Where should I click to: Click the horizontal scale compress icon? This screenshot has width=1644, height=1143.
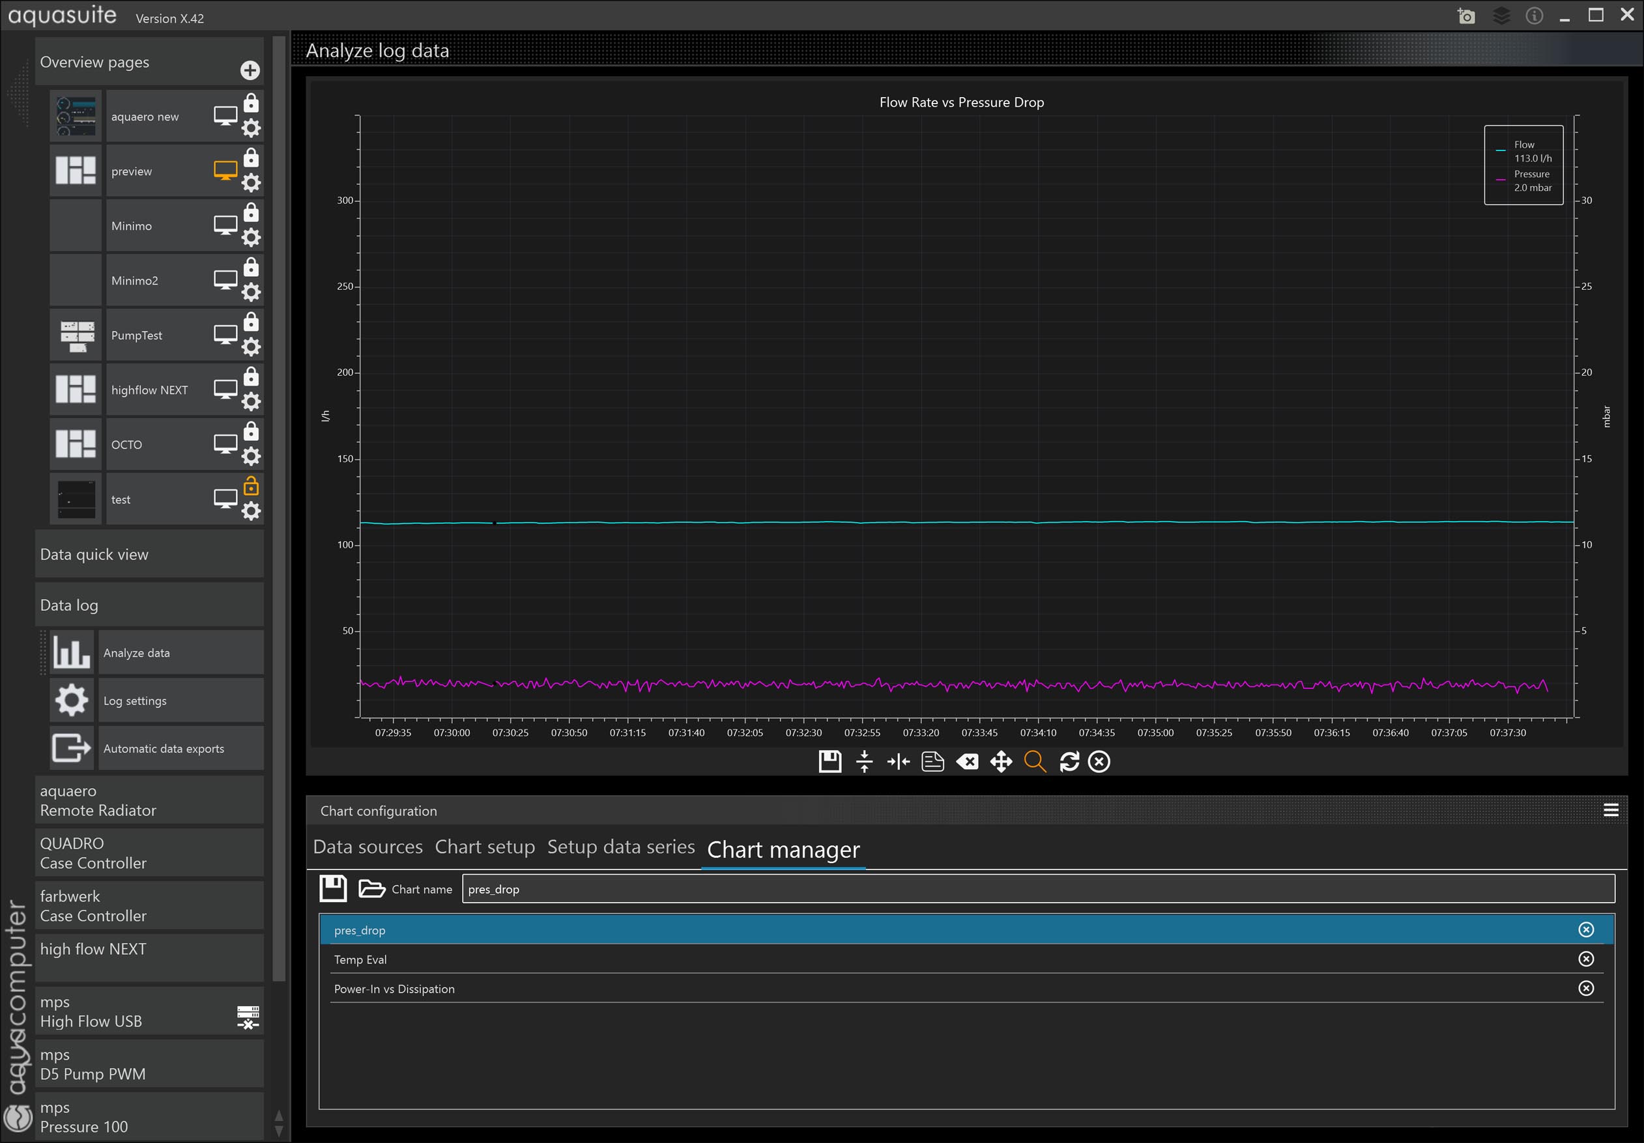[898, 761]
